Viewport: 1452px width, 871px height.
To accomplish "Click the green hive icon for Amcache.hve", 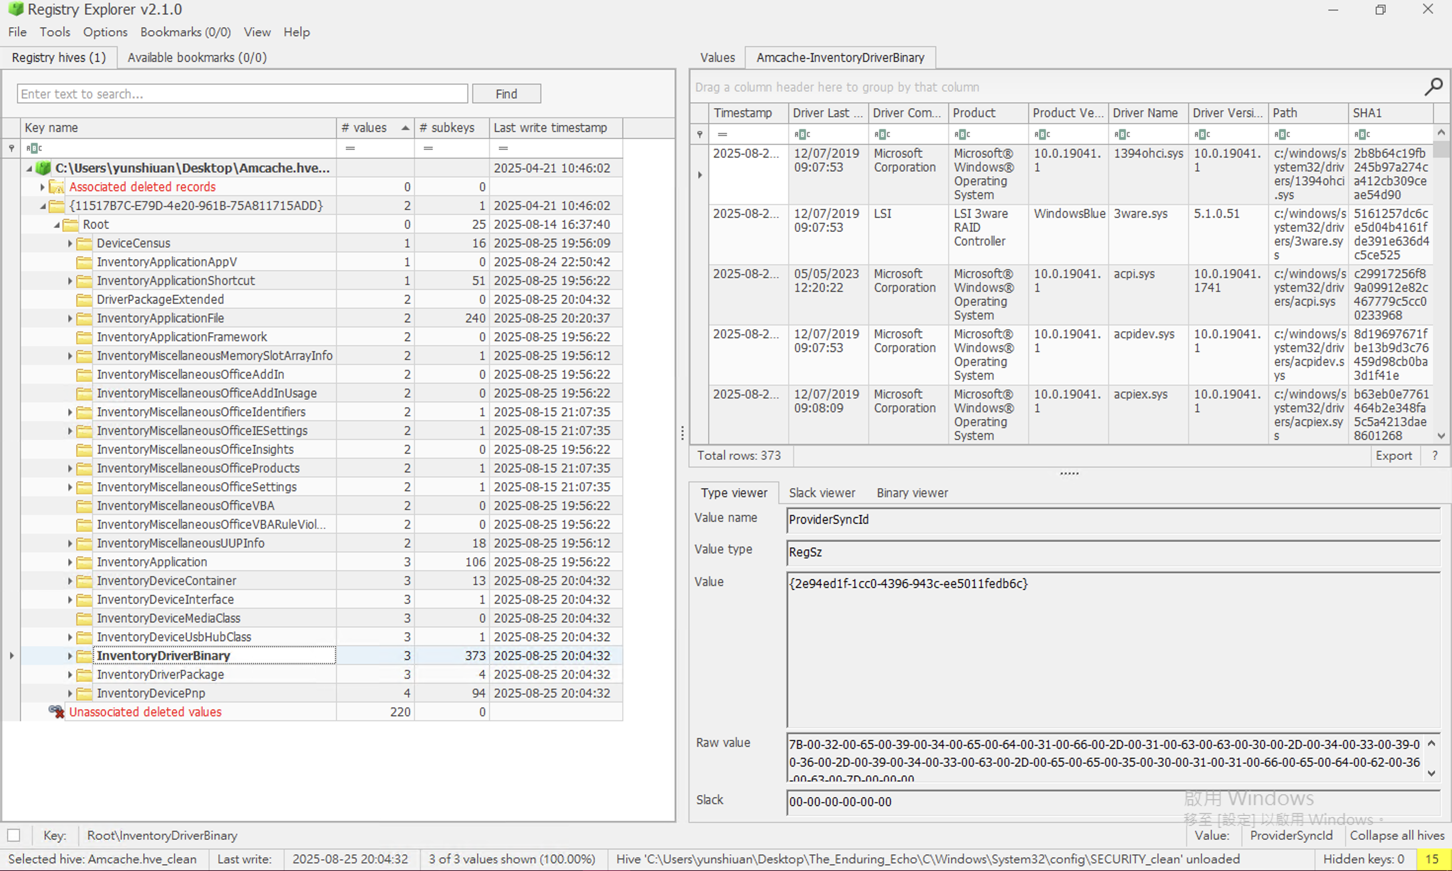I will coord(43,168).
